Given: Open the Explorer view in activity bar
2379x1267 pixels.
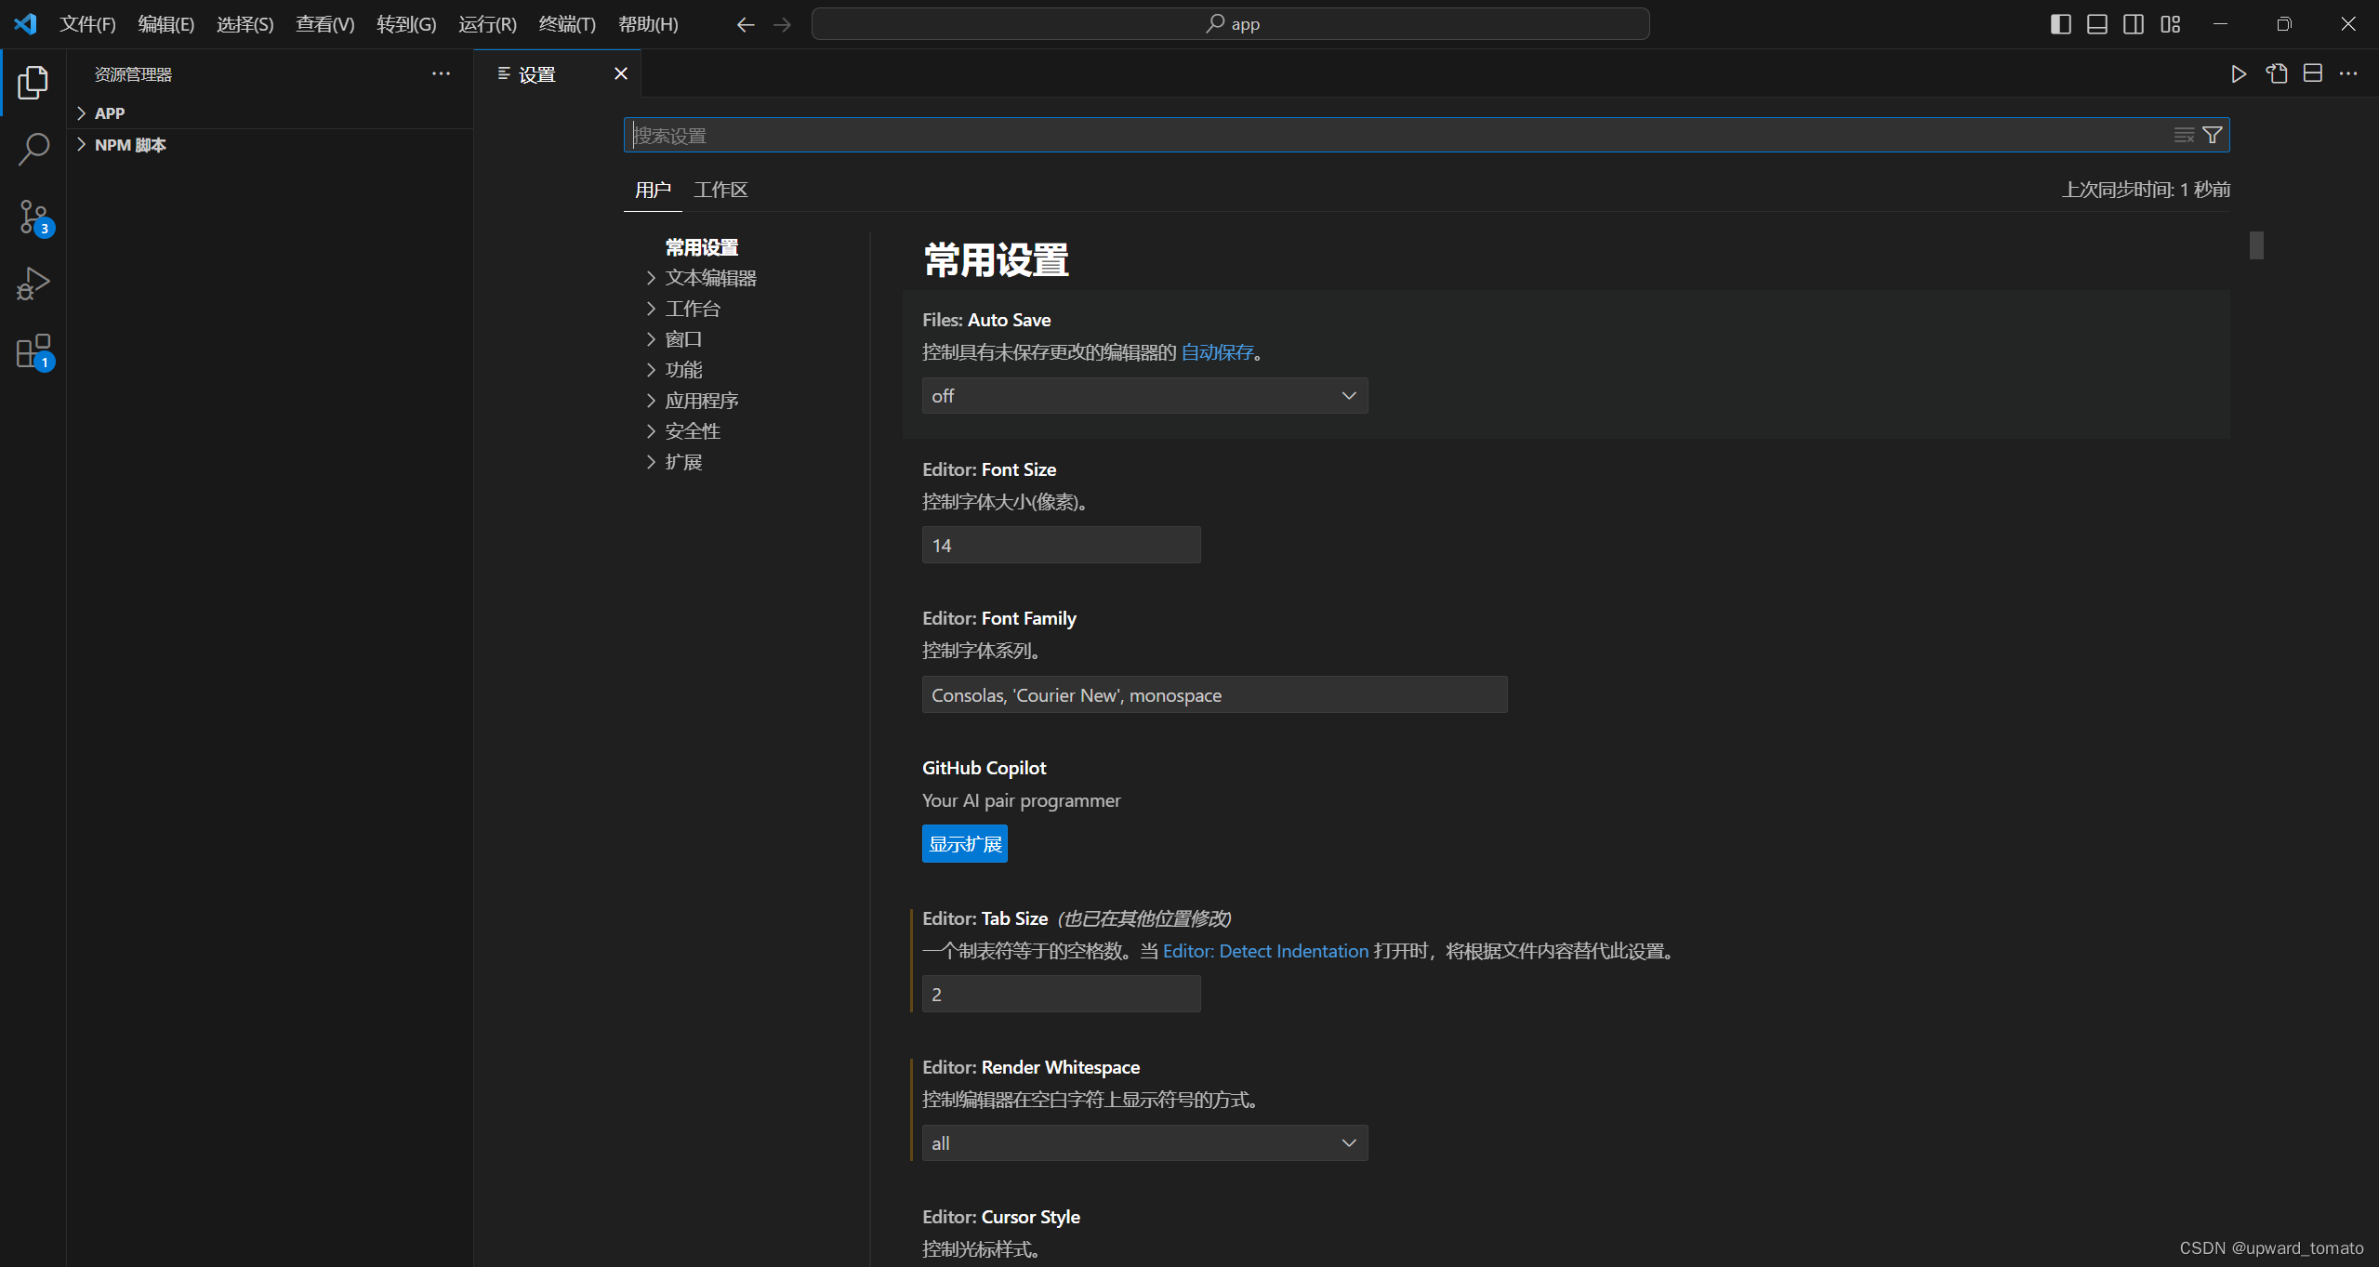Looking at the screenshot, I should click(33, 83).
